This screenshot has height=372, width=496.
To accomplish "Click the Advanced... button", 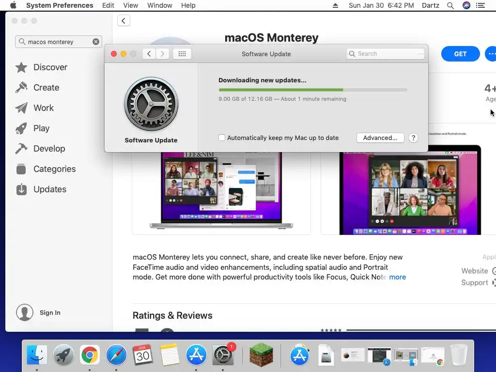I will [x=380, y=138].
